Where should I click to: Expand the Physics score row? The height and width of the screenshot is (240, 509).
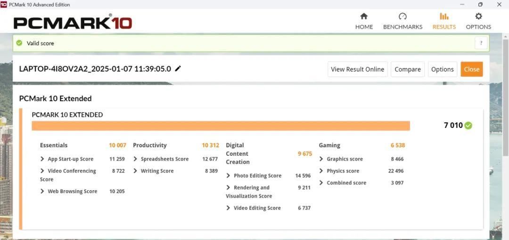[321, 171]
